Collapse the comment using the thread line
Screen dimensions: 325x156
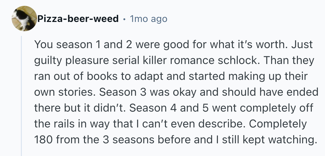(x=21, y=95)
